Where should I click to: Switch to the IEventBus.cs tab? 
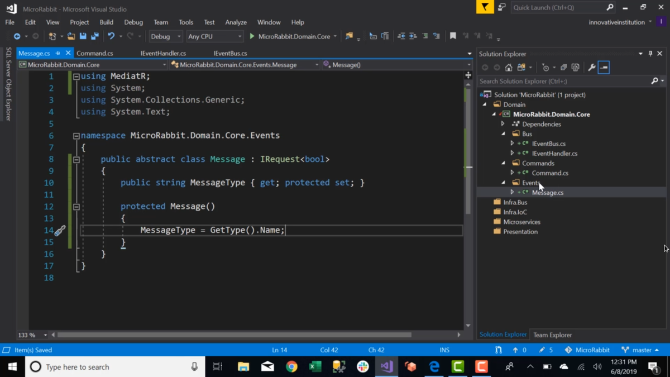pos(230,53)
